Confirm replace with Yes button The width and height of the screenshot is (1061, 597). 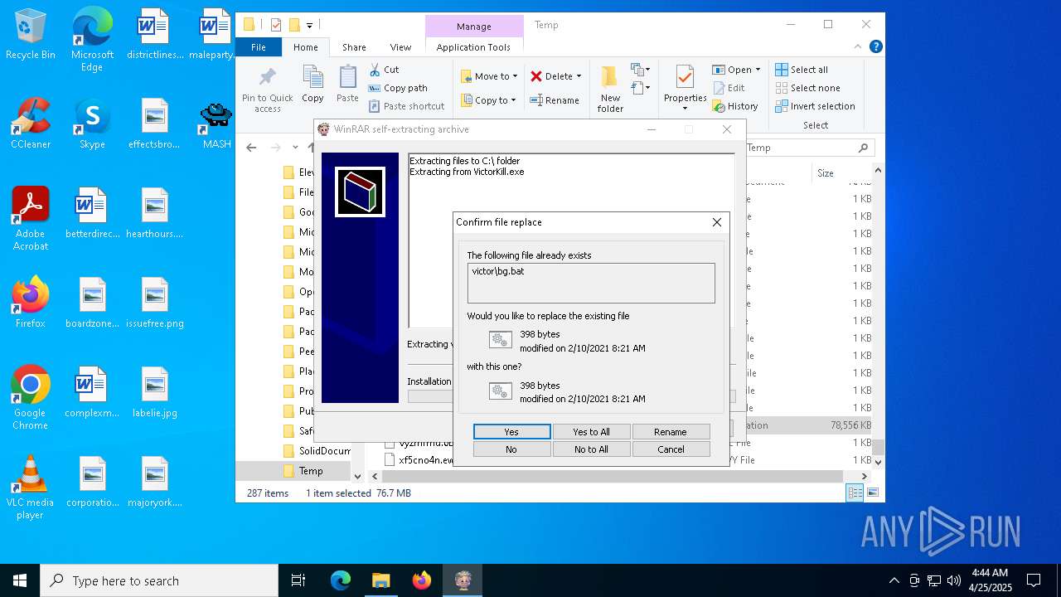pyautogui.click(x=511, y=432)
